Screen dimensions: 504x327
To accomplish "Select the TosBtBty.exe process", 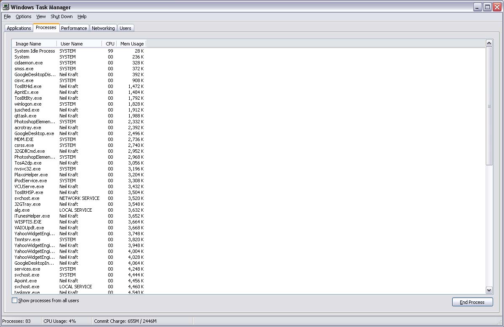I will (79, 98).
